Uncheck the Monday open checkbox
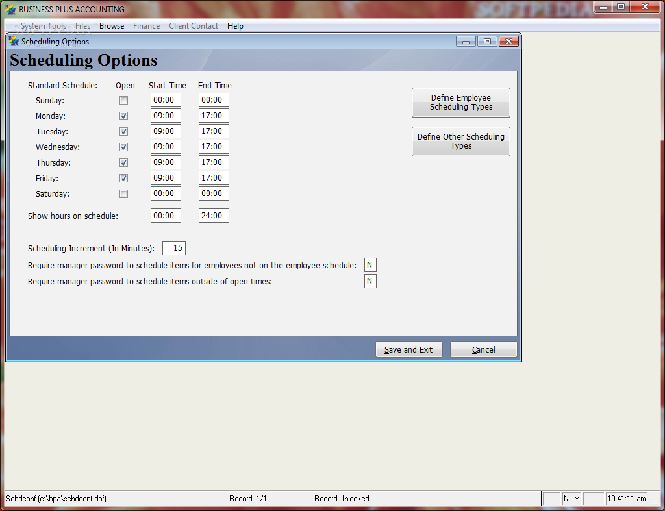The image size is (665, 511). [x=123, y=116]
